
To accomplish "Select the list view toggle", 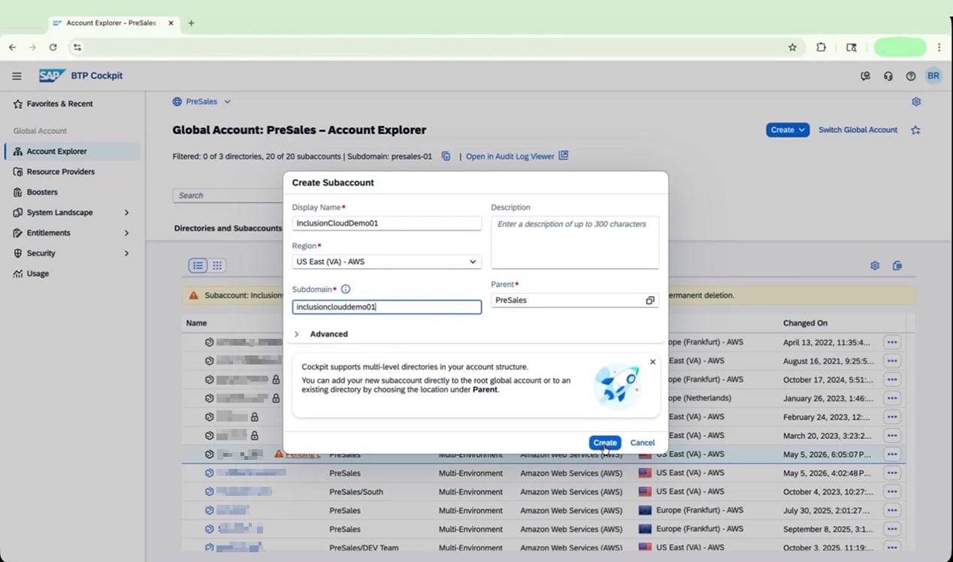I will 198,265.
